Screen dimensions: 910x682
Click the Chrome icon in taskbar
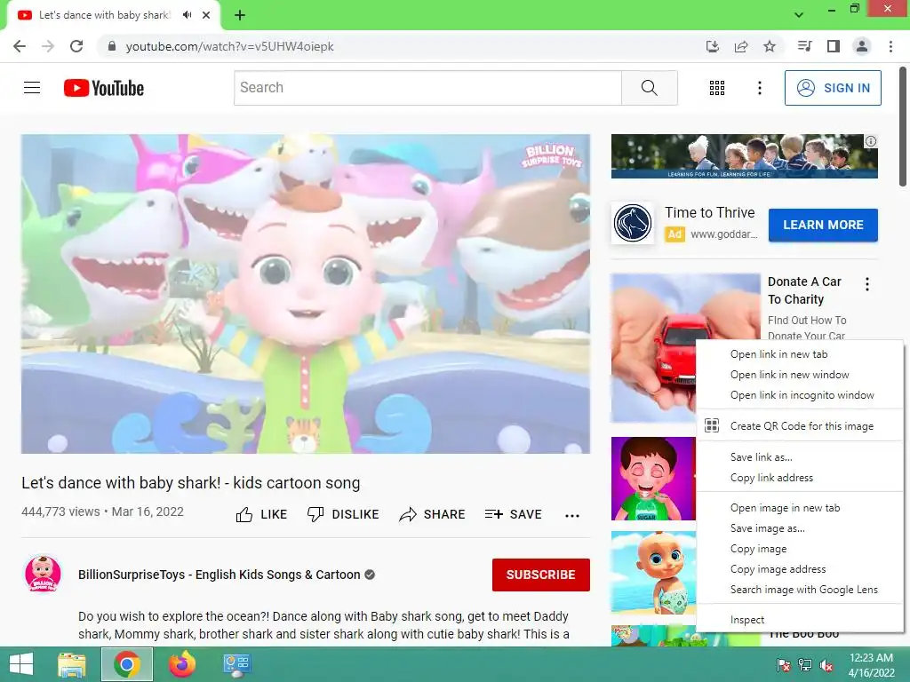pos(127,664)
